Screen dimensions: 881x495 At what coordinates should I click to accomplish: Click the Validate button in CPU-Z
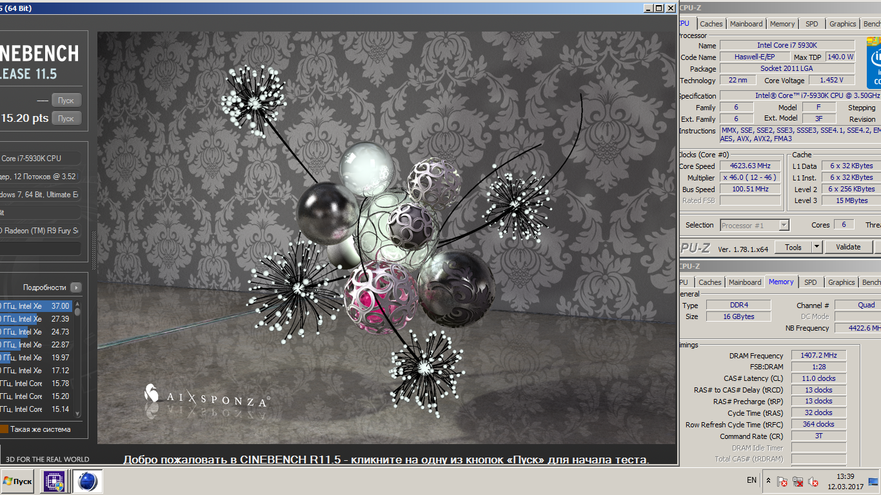click(x=848, y=247)
